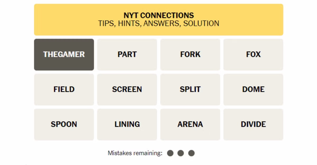
Task: Click the NYT CONNECTIONS title text
Action: point(158,15)
